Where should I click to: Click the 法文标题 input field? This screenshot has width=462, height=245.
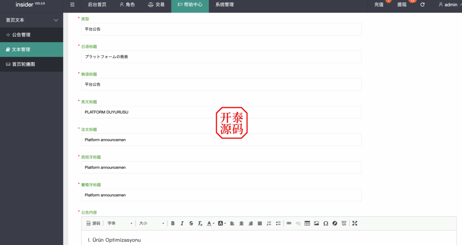[x=221, y=140]
